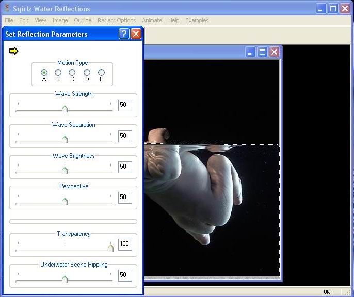Screen dimensions: 354x297
Task: Click the yellow arrow icon in the dialog
Action: coord(14,51)
